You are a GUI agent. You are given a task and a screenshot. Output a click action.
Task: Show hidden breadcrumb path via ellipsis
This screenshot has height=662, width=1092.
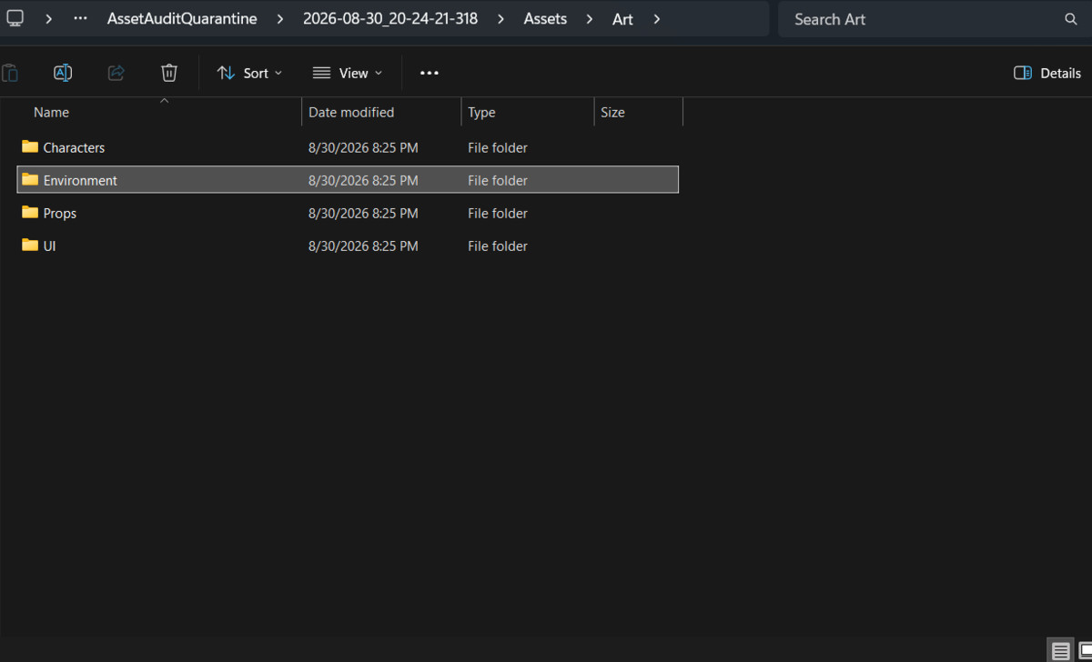click(81, 19)
